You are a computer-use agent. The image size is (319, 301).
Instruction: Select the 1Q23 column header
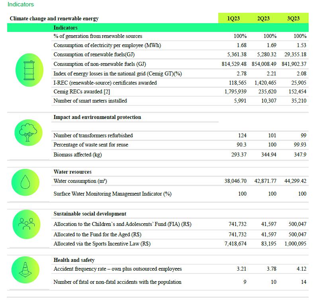click(233, 18)
